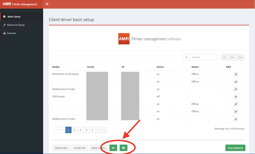Sort table by Model column header
The image size is (255, 154).
click(x=56, y=67)
